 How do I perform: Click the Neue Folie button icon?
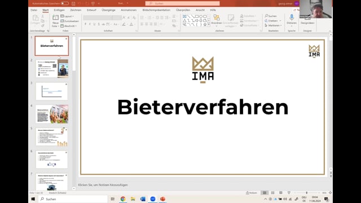pyautogui.click(x=55, y=17)
